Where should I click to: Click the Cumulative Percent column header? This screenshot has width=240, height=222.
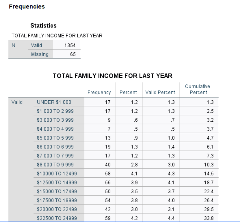point(198,89)
